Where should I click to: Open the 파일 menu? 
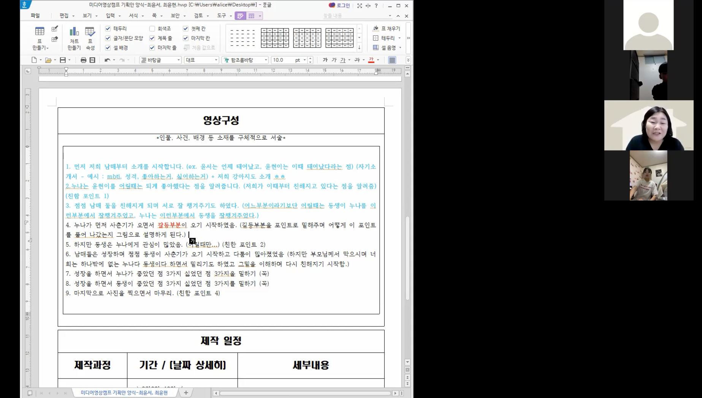point(35,16)
